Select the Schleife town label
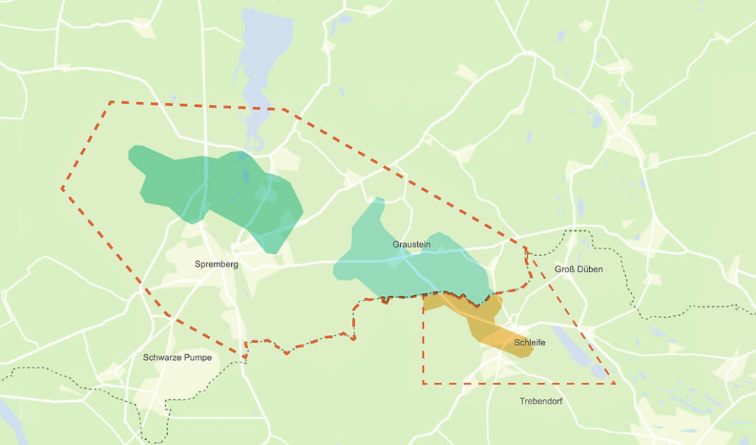 coord(529,342)
